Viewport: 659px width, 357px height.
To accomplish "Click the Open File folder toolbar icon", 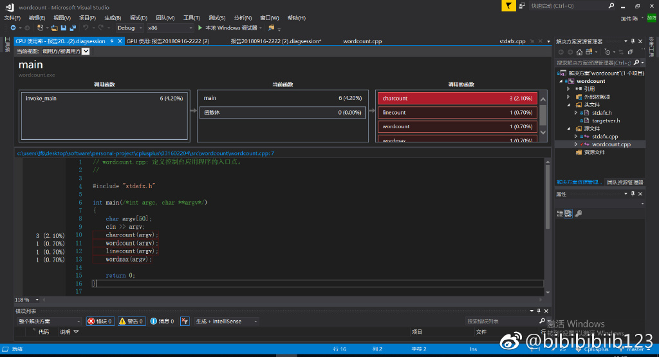I will pos(55,28).
